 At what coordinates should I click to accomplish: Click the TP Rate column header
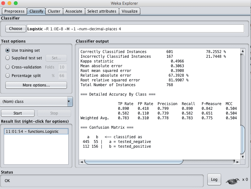click(126, 104)
